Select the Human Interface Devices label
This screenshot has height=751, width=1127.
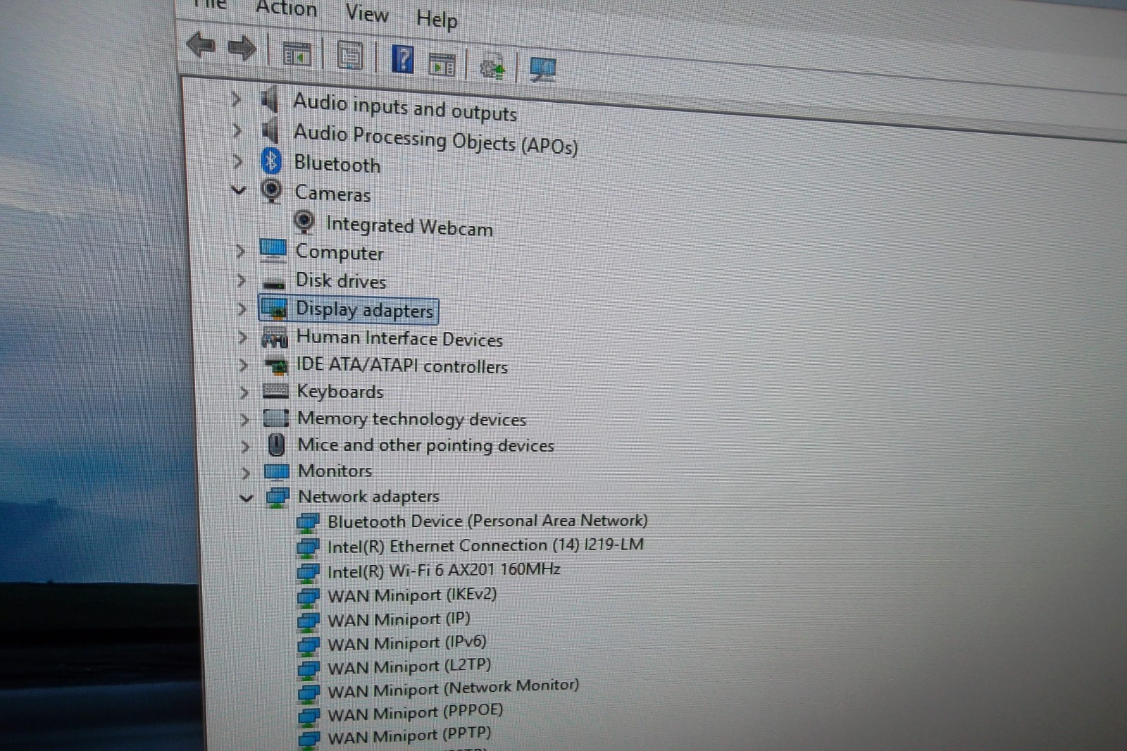click(399, 339)
